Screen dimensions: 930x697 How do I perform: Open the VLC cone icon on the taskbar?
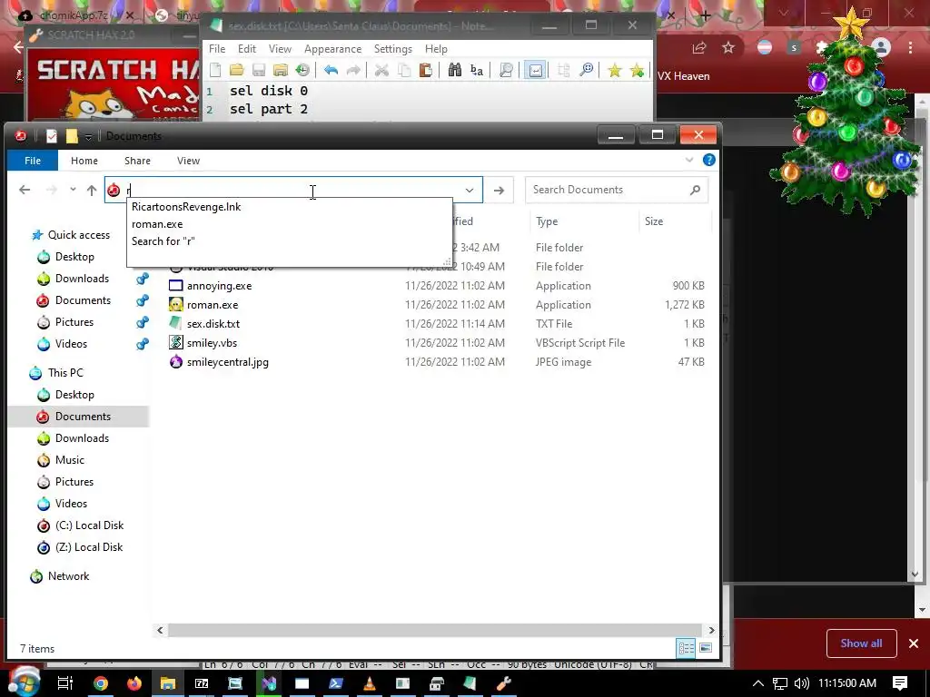(x=369, y=683)
